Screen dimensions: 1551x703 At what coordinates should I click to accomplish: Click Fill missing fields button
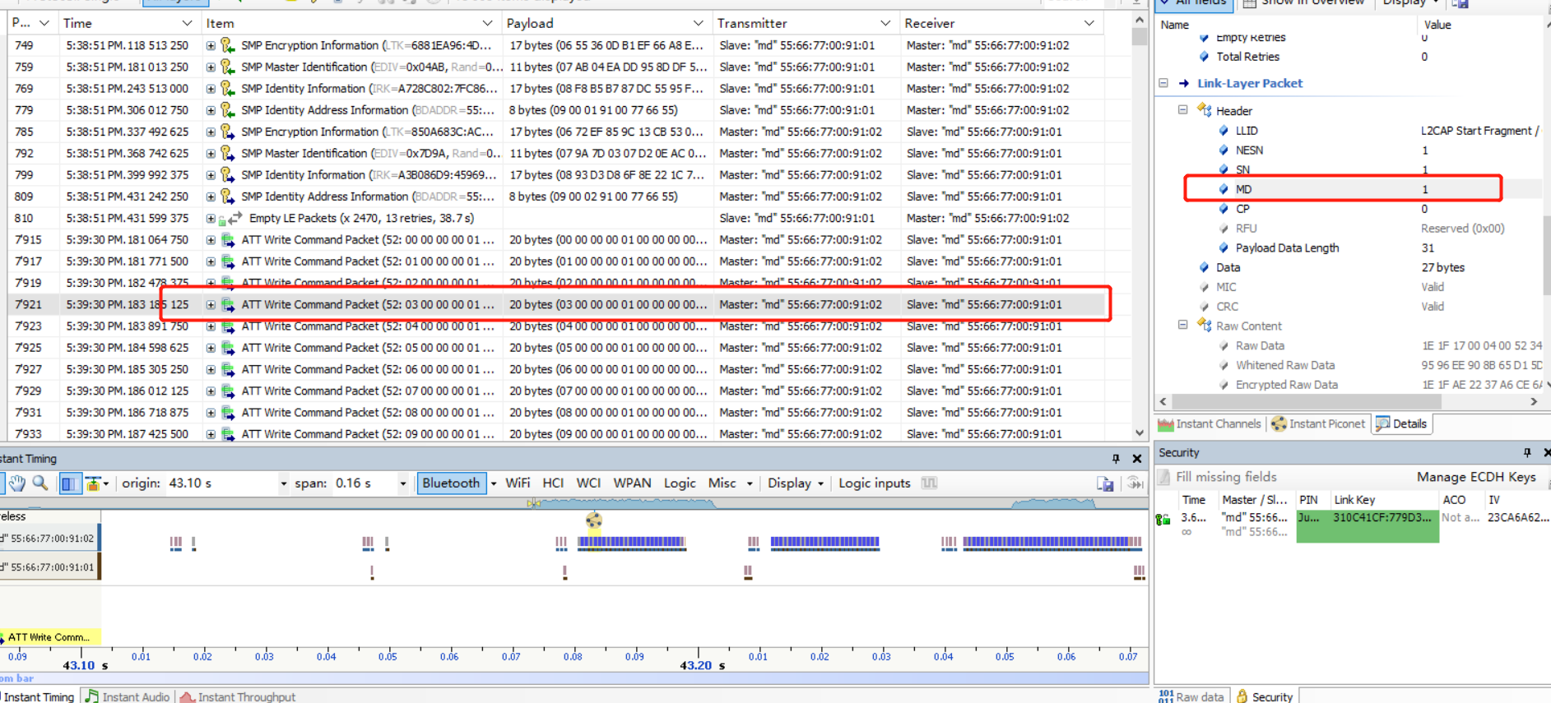(x=1217, y=477)
